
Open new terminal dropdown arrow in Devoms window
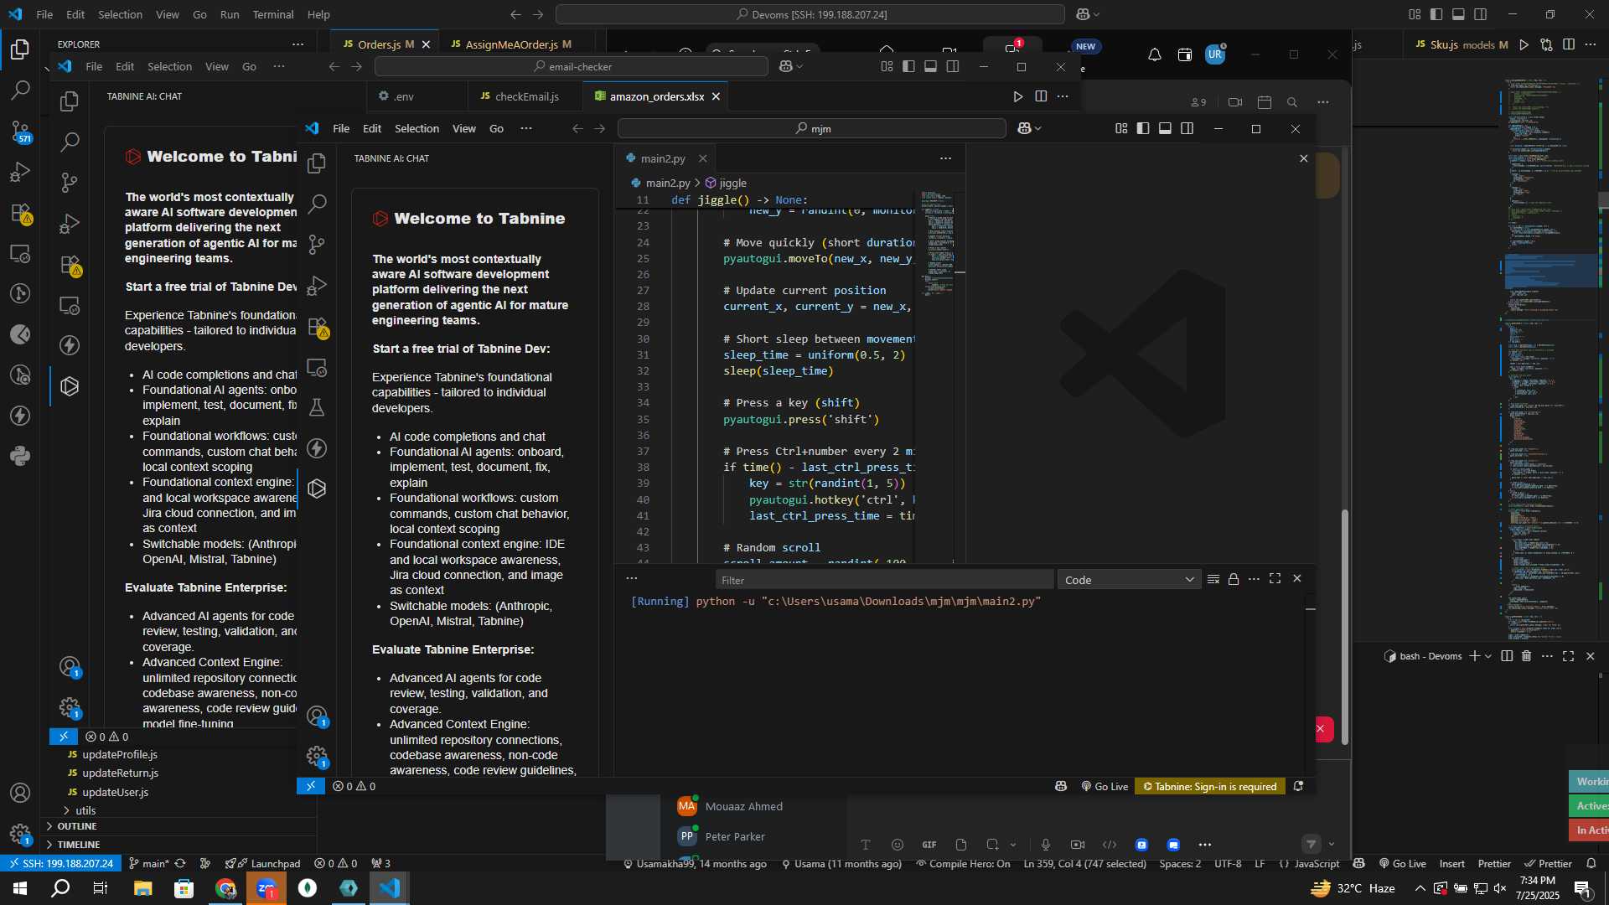pyautogui.click(x=1488, y=656)
